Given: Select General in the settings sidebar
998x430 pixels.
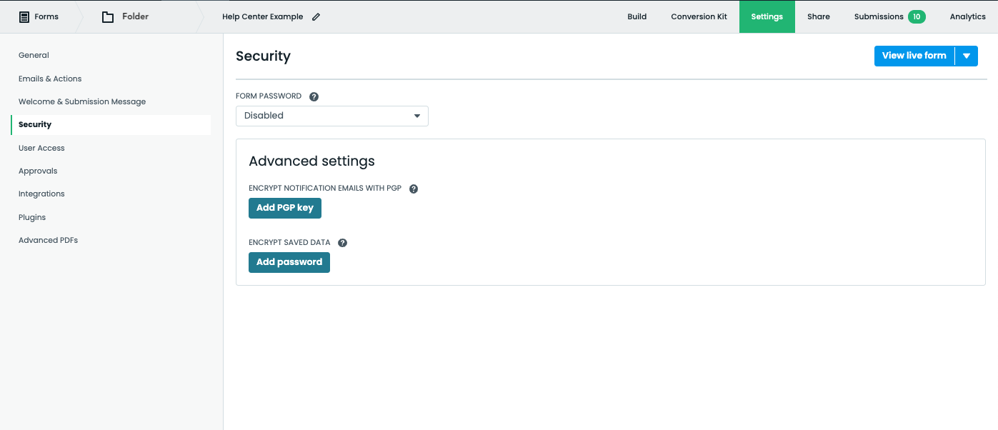Looking at the screenshot, I should click(34, 55).
